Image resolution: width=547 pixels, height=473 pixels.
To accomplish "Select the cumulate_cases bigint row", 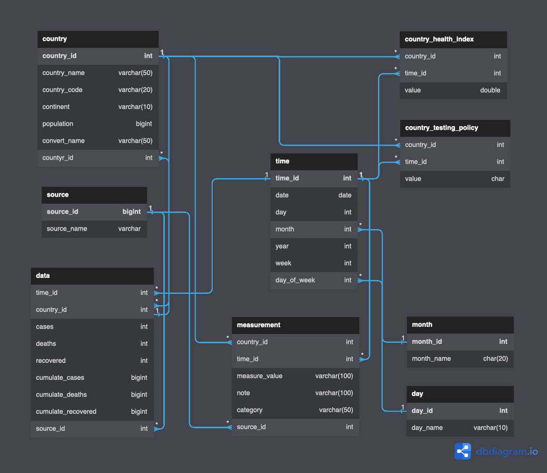I will coord(92,378).
